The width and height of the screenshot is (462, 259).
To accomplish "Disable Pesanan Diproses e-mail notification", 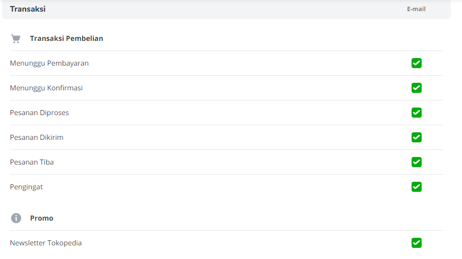I will [416, 113].
